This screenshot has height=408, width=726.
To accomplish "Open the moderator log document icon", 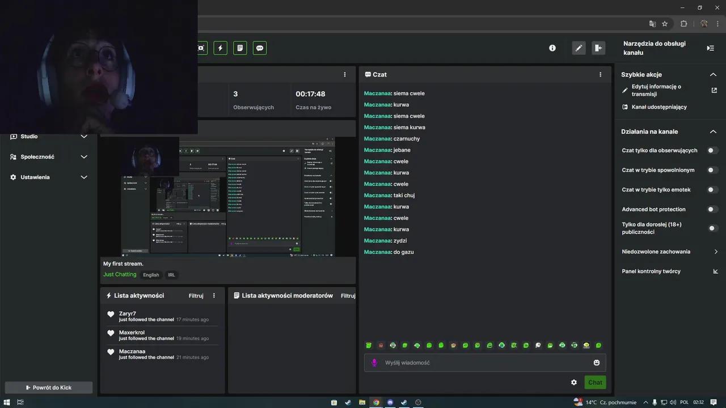I will pyautogui.click(x=240, y=48).
